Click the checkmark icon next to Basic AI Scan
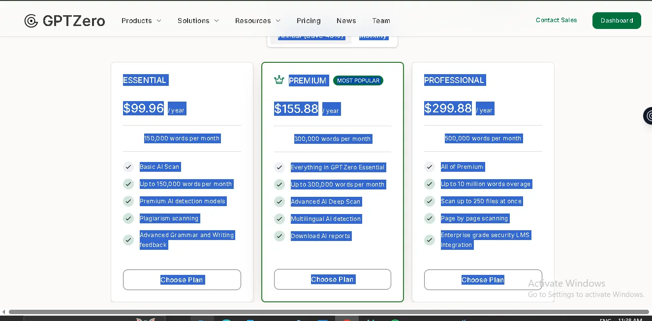The image size is (652, 321). click(x=128, y=167)
